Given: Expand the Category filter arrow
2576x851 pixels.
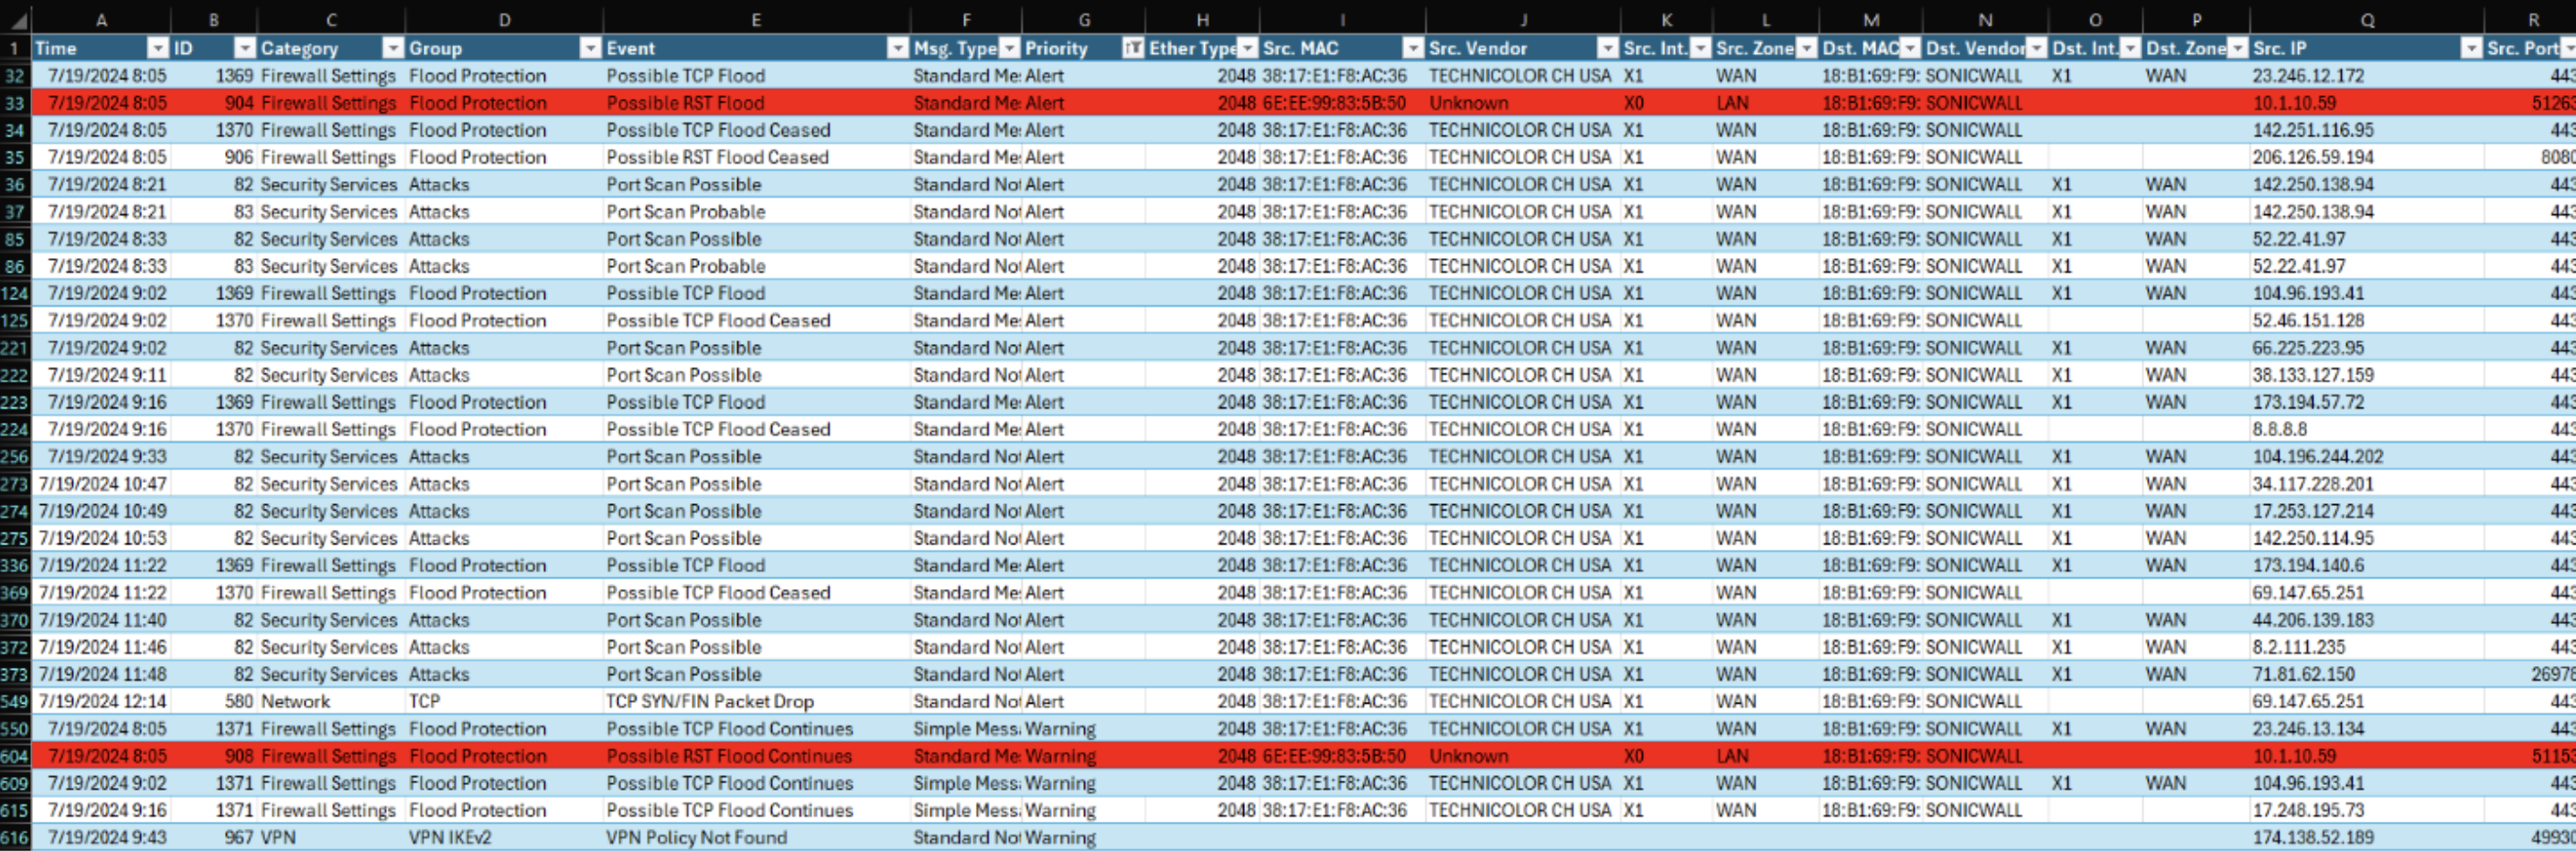Looking at the screenshot, I should point(392,48).
